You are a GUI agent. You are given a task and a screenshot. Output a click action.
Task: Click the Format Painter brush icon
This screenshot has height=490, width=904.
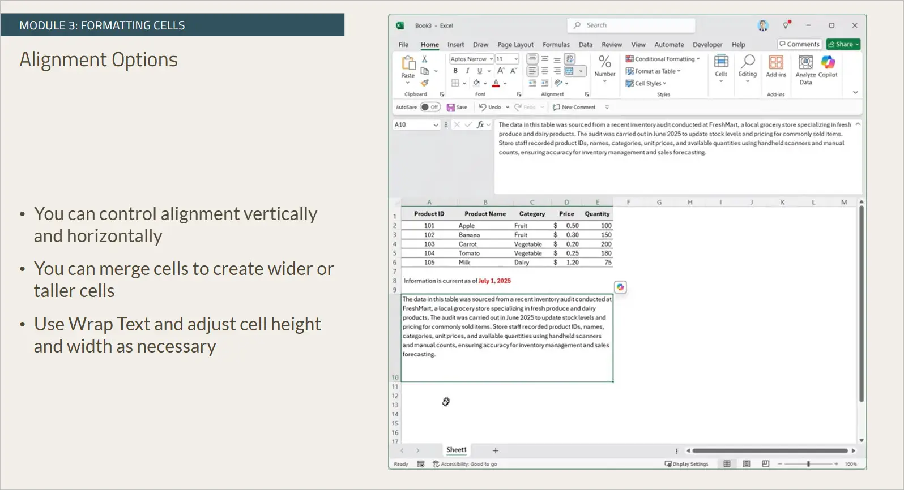(x=424, y=83)
